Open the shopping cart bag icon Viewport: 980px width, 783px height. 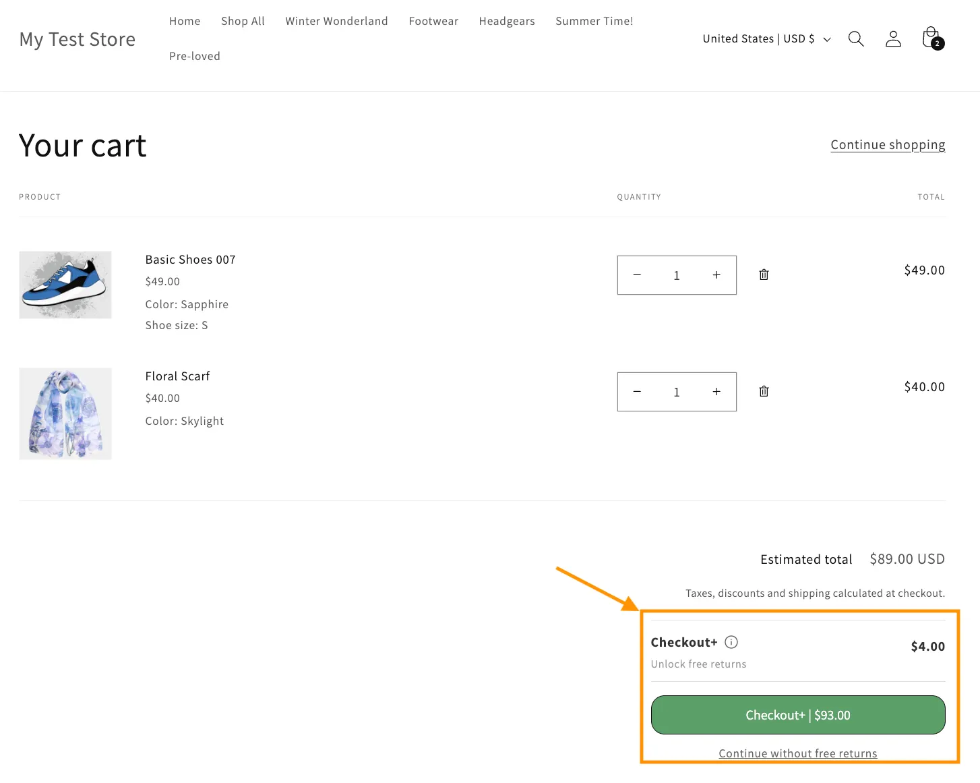pyautogui.click(x=931, y=38)
